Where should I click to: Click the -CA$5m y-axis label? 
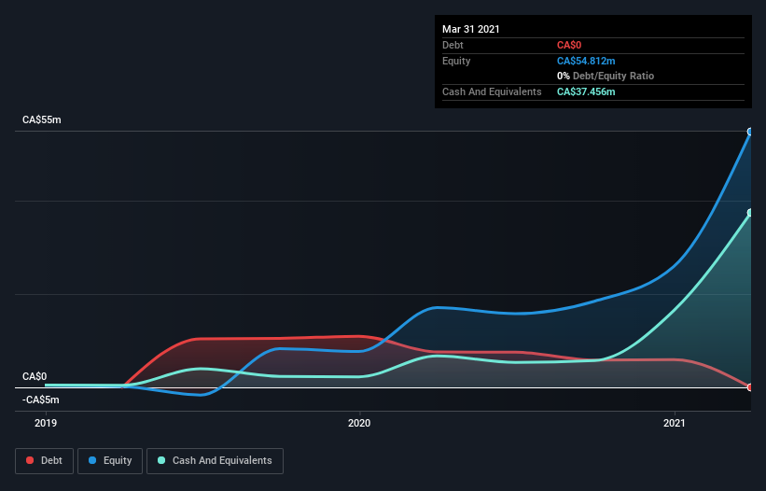(40, 400)
